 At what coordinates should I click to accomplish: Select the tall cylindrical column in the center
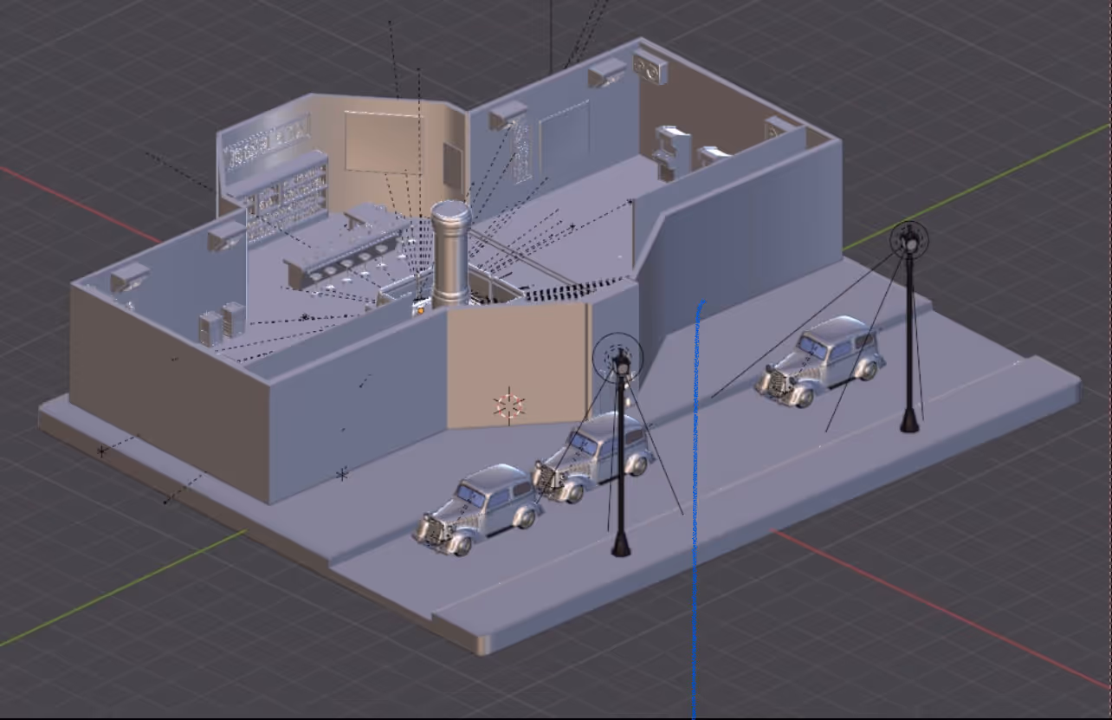coord(451,256)
